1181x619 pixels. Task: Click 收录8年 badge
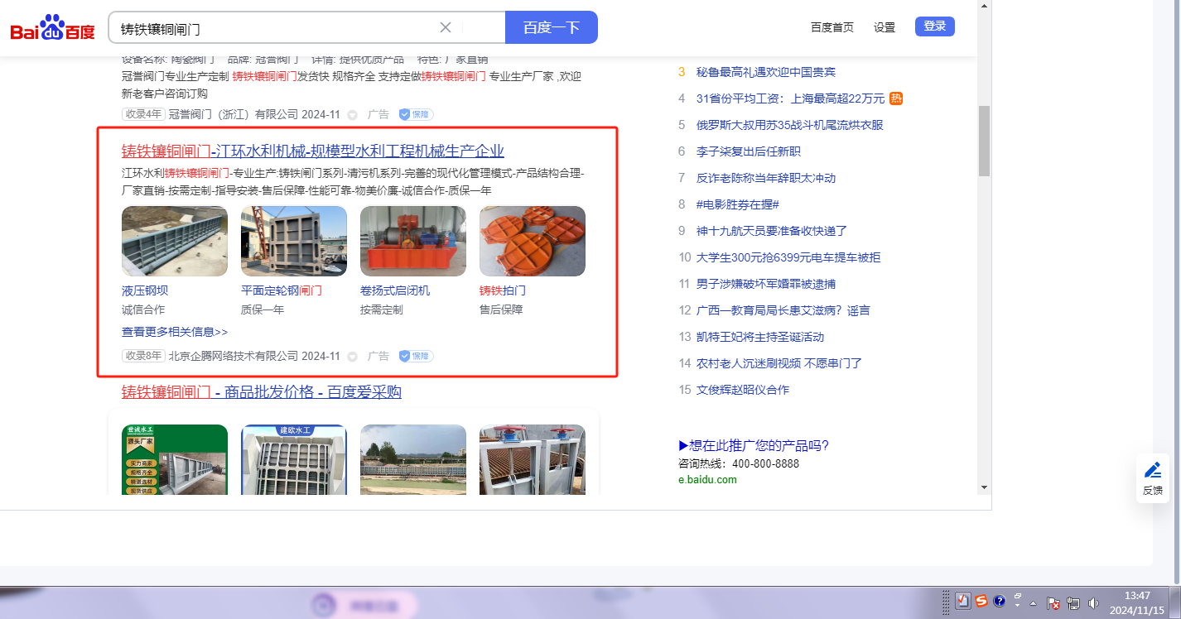click(143, 356)
